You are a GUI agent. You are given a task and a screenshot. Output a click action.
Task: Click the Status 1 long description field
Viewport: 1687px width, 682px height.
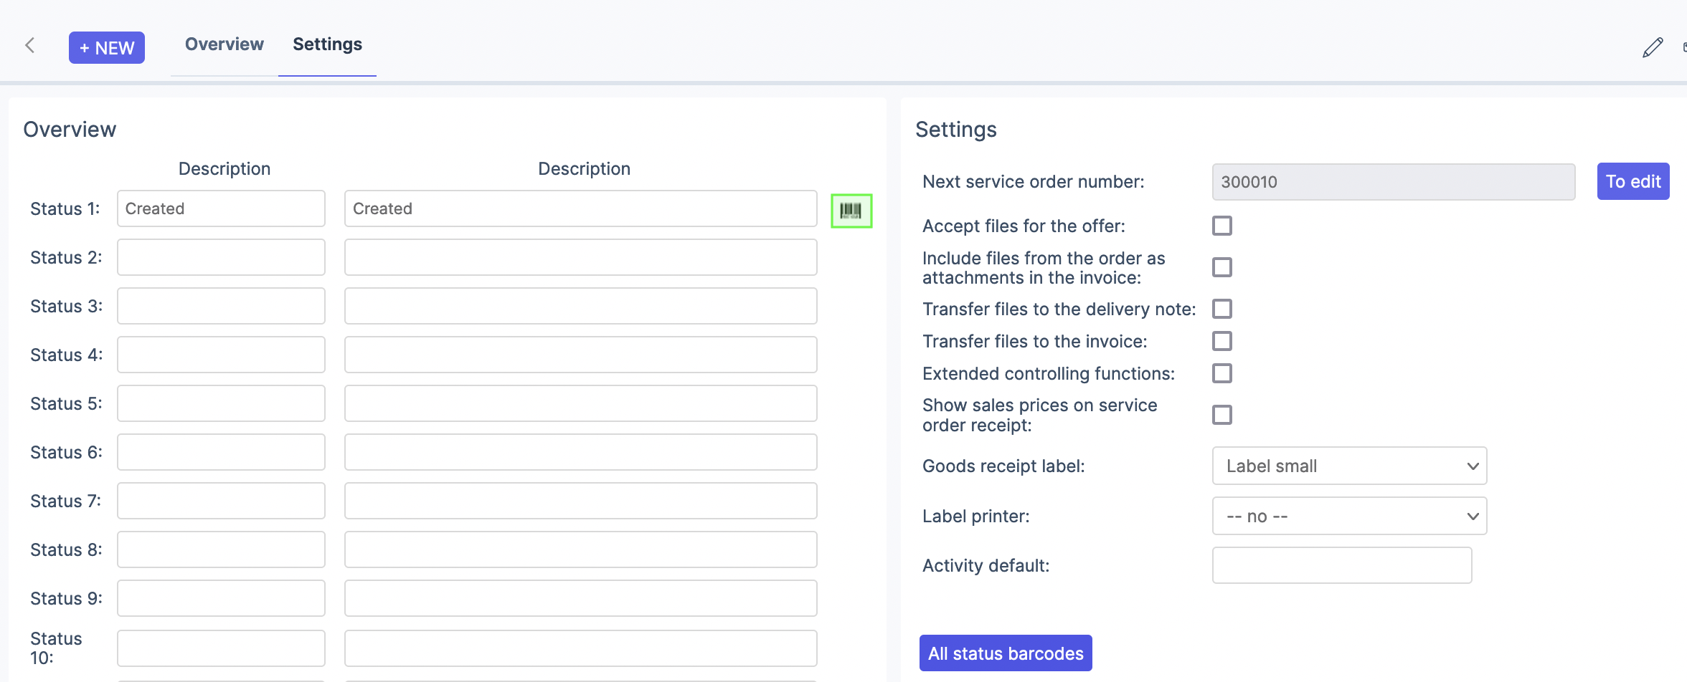point(580,208)
